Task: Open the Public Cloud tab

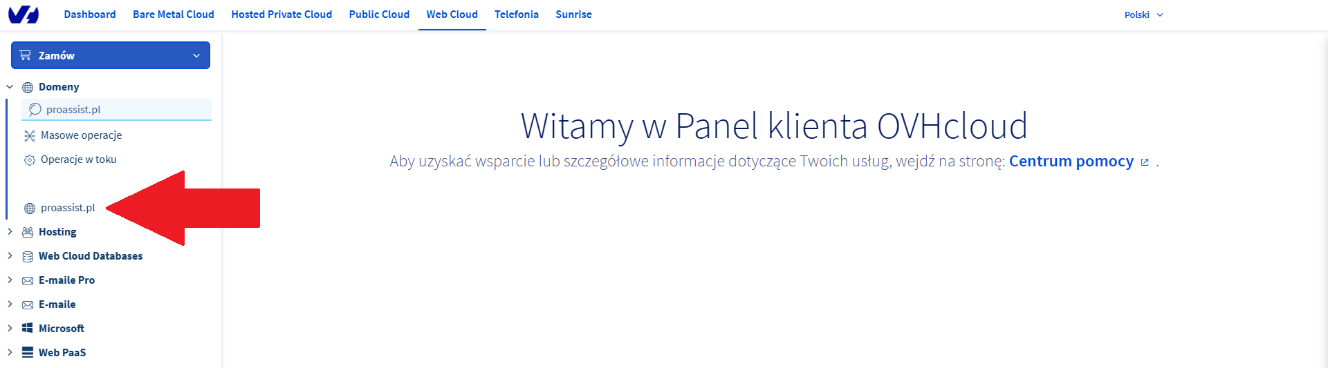Action: (379, 14)
